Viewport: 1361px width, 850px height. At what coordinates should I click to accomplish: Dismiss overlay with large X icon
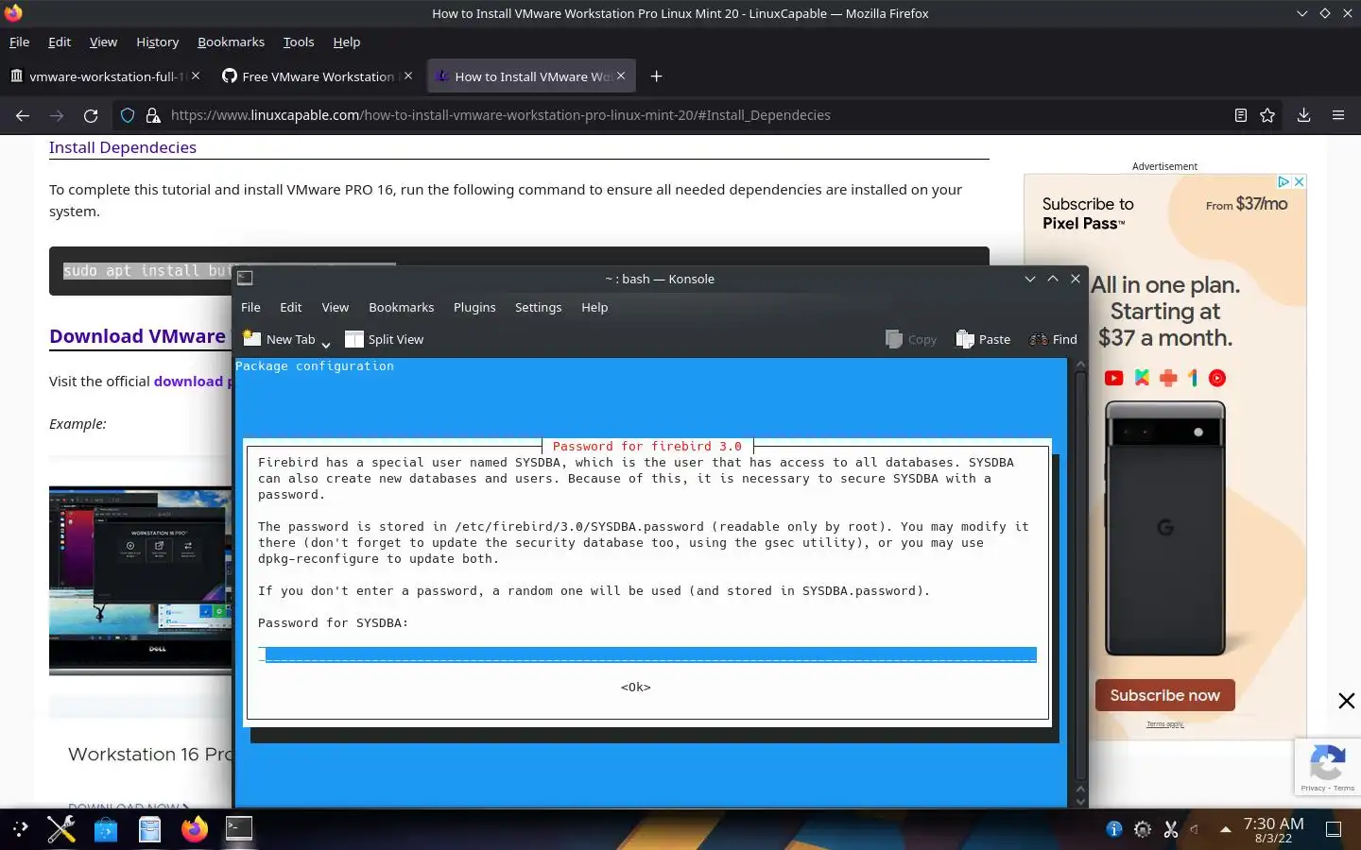[x=1347, y=701]
